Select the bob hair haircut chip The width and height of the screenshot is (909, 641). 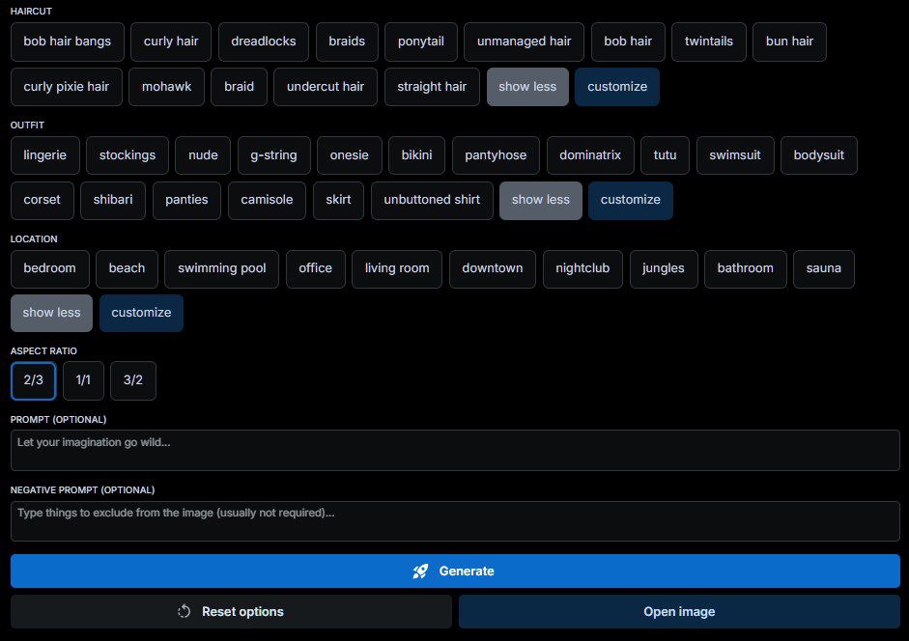[628, 42]
